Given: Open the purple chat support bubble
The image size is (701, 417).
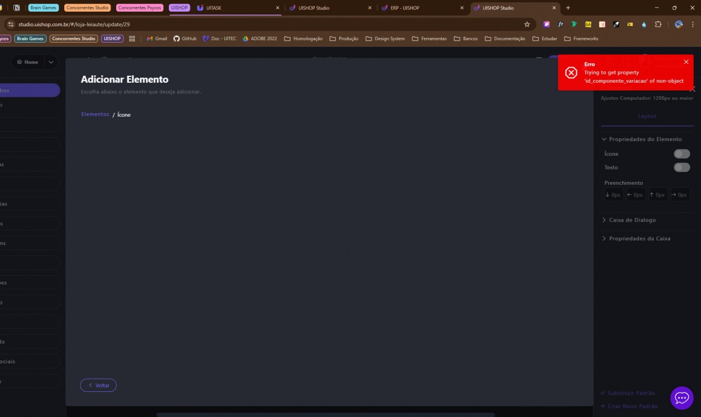Looking at the screenshot, I should coord(681,398).
